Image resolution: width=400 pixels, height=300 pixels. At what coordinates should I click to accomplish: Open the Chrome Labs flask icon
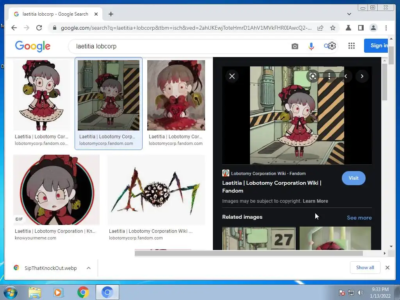point(348,28)
